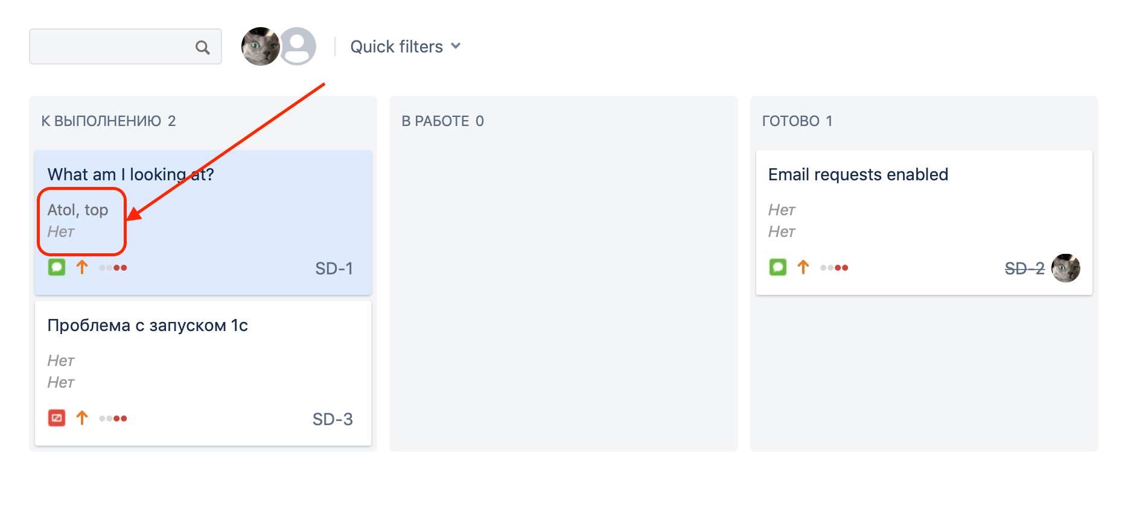Viewport: 1125px width, 521px height.
Task: Select the 'Email requests enabled' card
Action: pyautogui.click(x=924, y=223)
